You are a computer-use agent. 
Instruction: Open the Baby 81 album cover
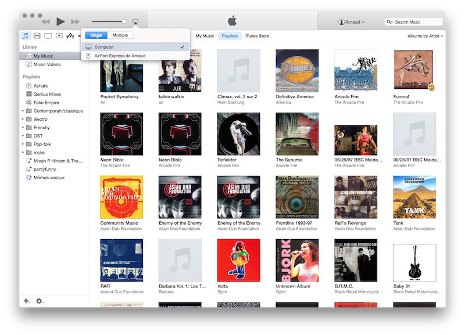coord(414,263)
